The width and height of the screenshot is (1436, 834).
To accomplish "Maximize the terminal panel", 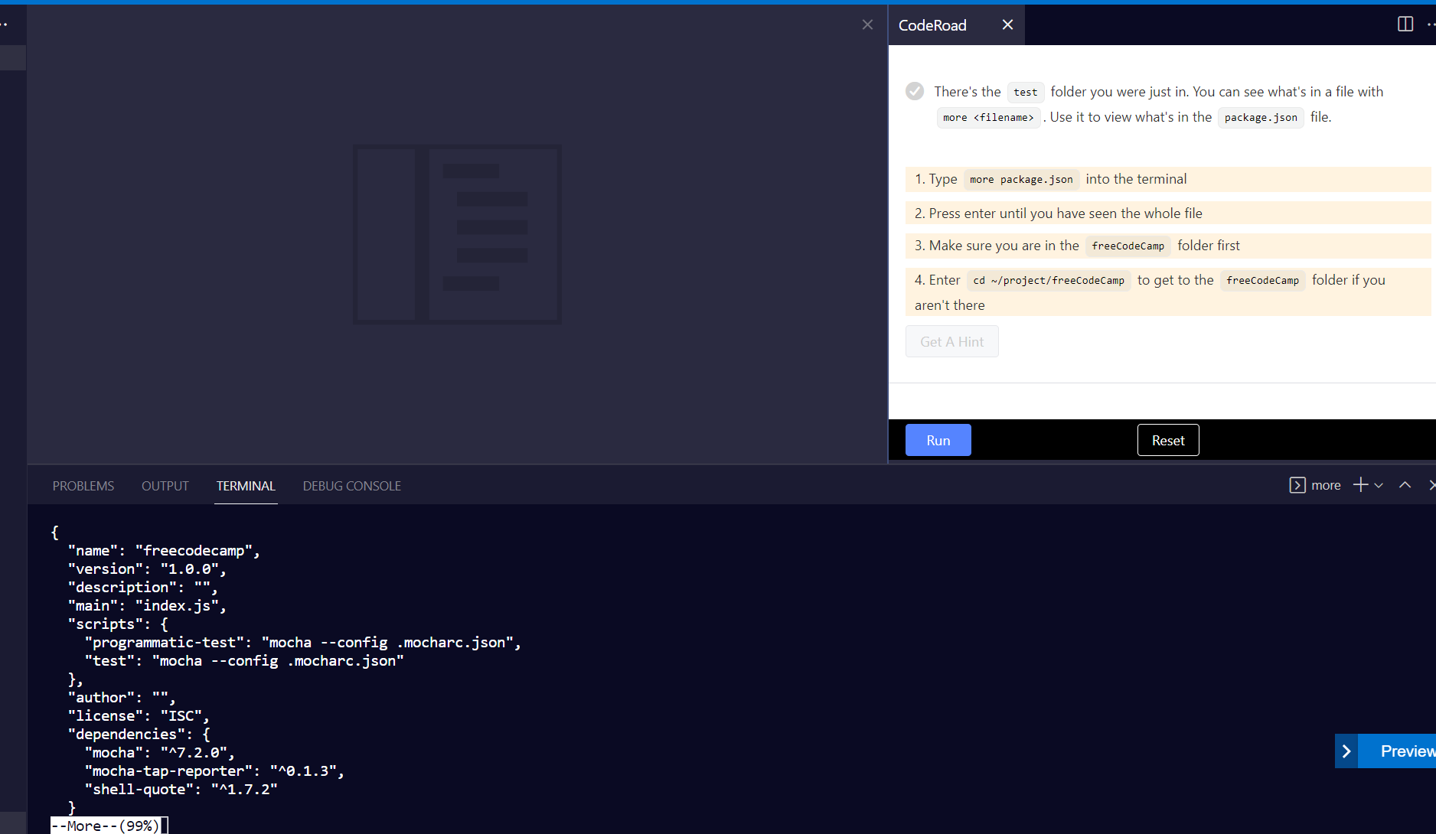I will [x=1405, y=485].
